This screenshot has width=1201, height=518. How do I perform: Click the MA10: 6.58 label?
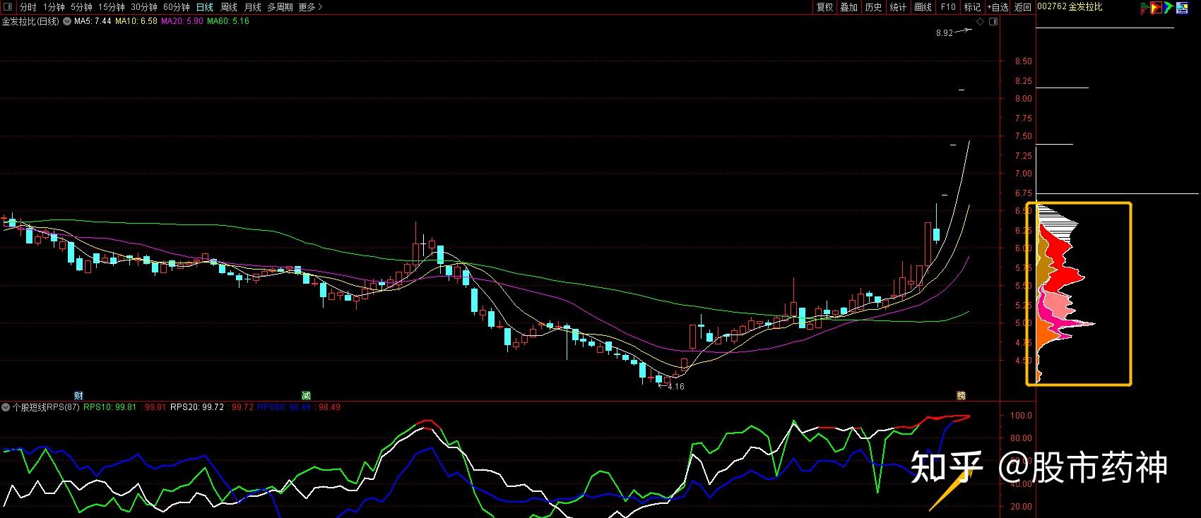point(136,21)
